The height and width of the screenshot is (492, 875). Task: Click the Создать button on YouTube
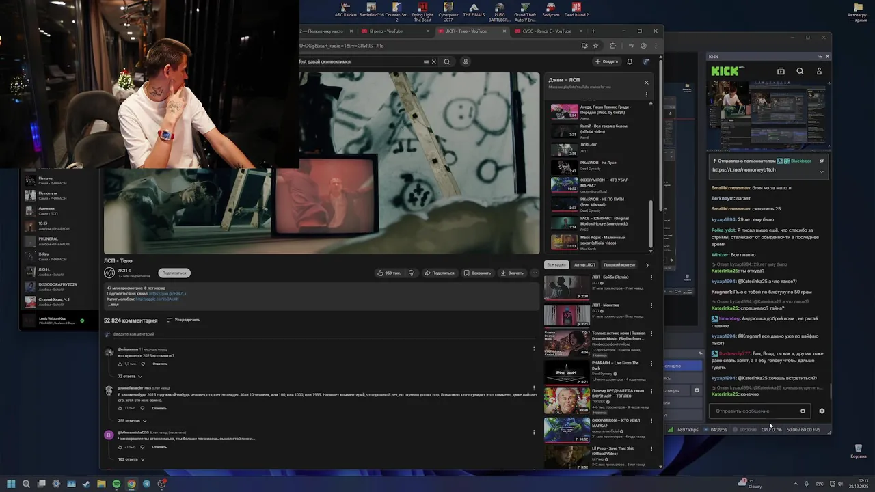pyautogui.click(x=606, y=61)
